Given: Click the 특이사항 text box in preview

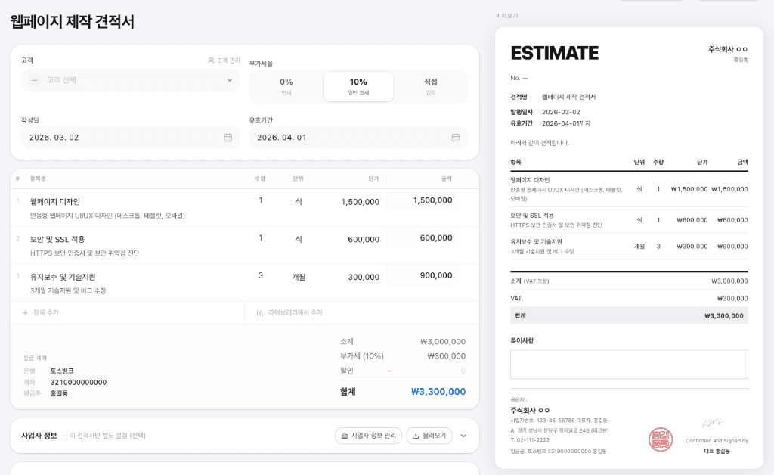Looking at the screenshot, I should (629, 364).
